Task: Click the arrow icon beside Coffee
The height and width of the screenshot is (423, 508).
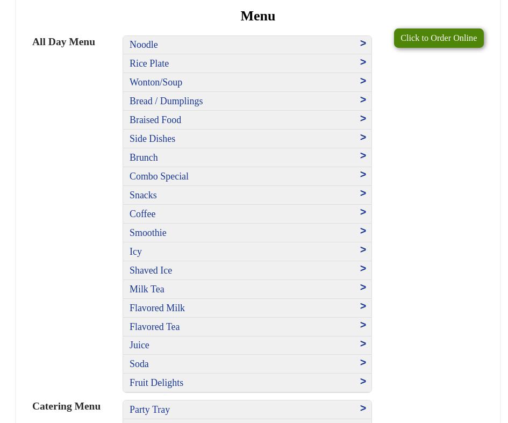Action: click(363, 212)
